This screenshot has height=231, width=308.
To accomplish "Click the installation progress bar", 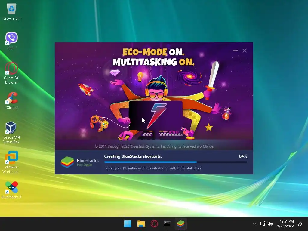I will (176, 162).
